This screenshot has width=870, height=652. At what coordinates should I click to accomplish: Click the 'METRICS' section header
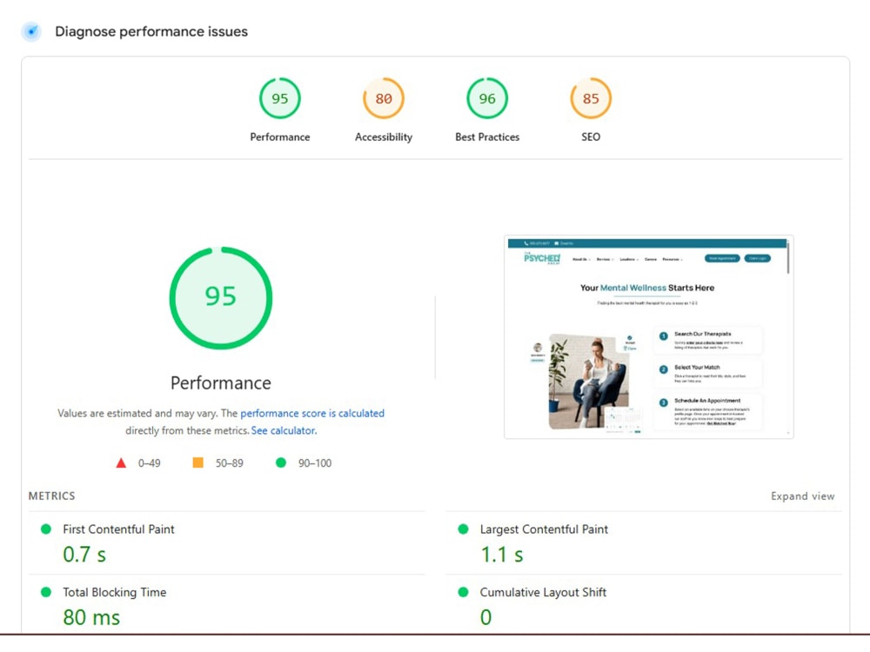pos(51,496)
